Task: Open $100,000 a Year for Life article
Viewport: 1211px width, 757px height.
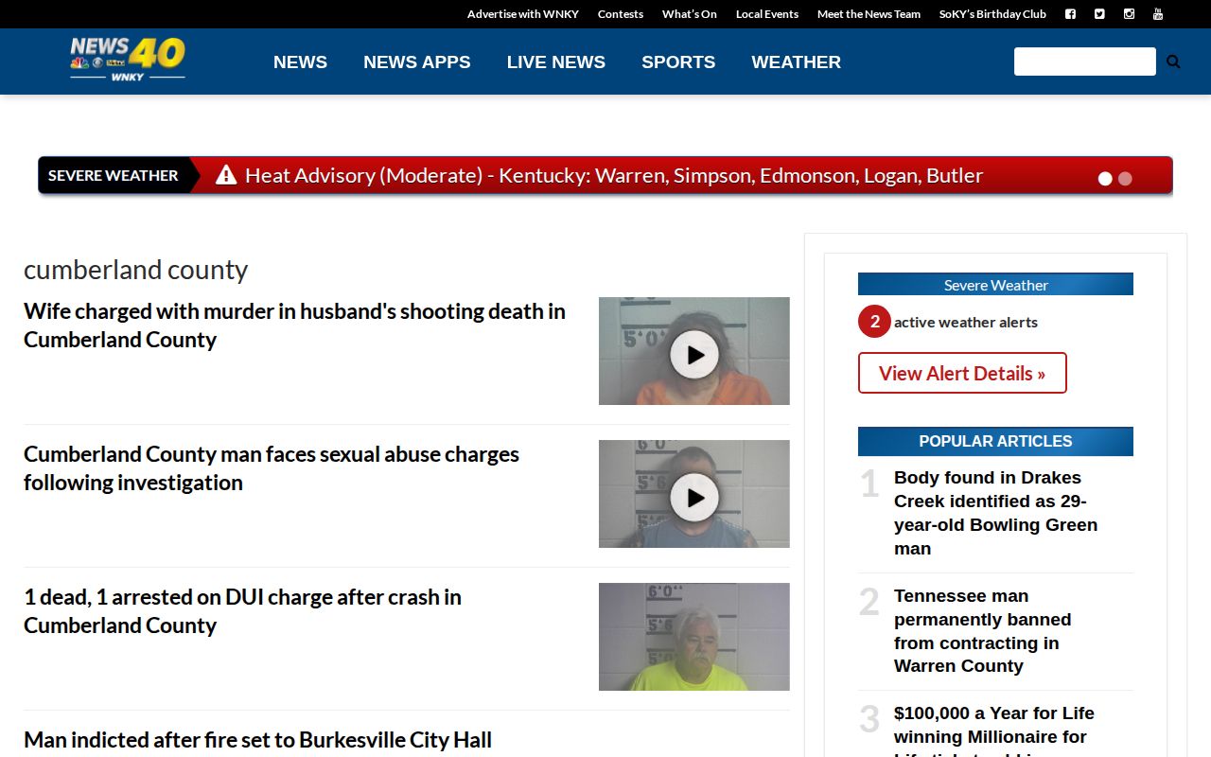Action: (x=994, y=729)
